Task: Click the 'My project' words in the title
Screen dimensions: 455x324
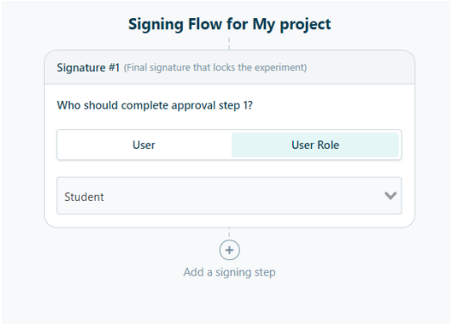Action: coord(291,24)
